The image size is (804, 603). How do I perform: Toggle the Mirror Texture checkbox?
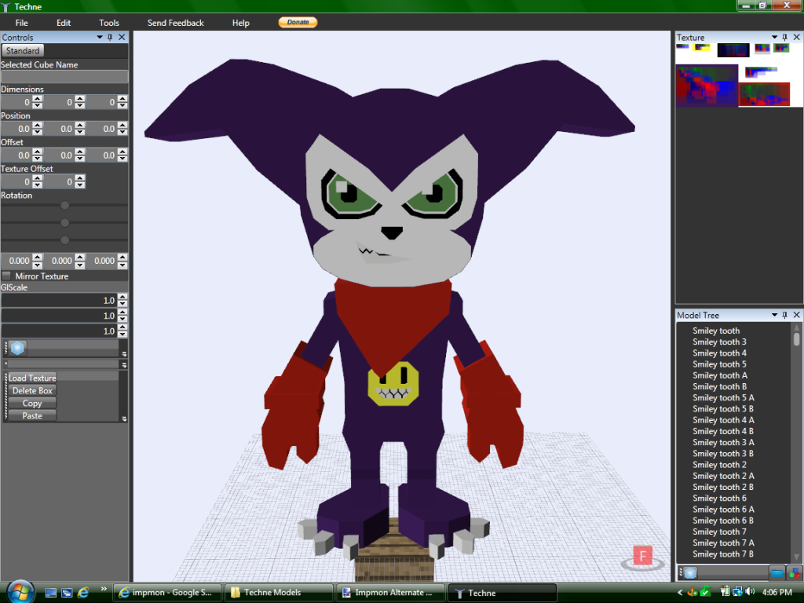point(6,276)
